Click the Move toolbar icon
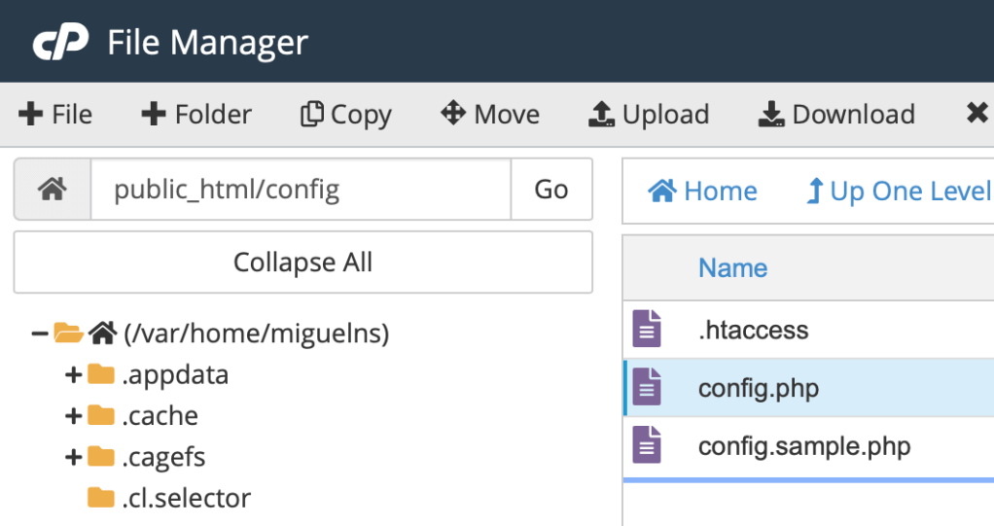This screenshot has width=994, height=526. 453,114
